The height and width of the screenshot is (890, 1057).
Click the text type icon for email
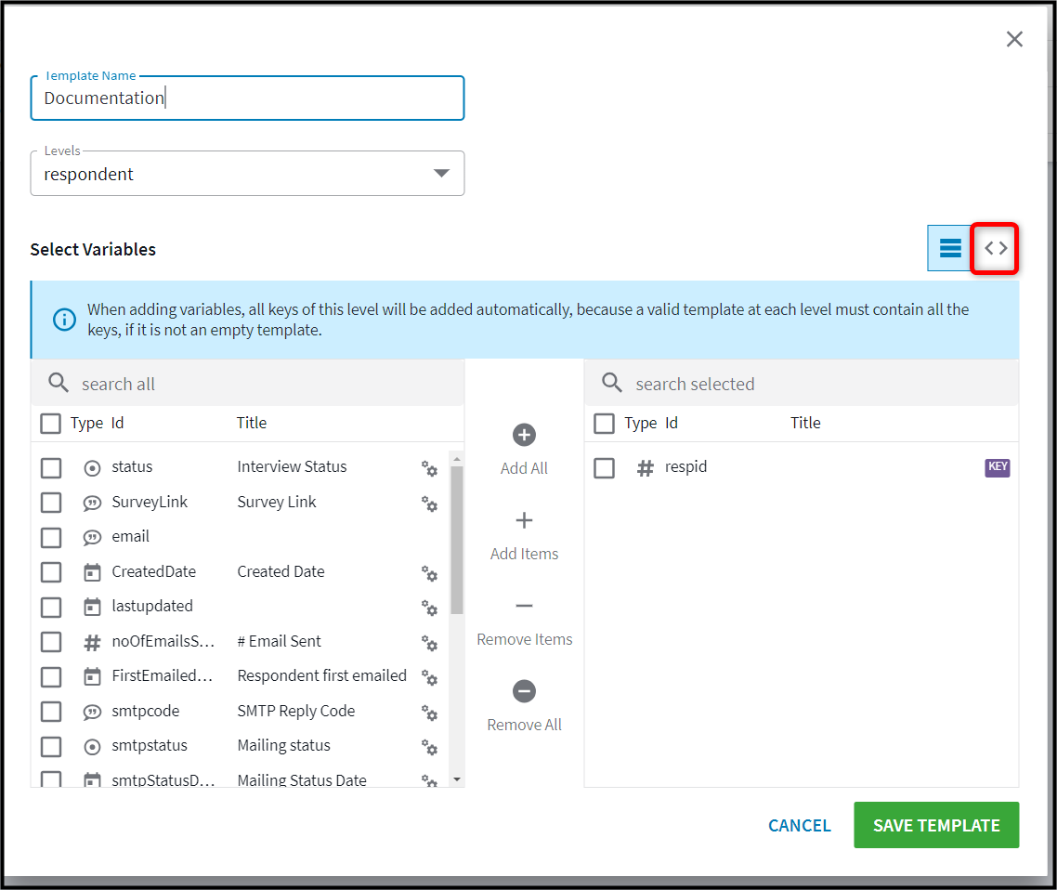92,537
